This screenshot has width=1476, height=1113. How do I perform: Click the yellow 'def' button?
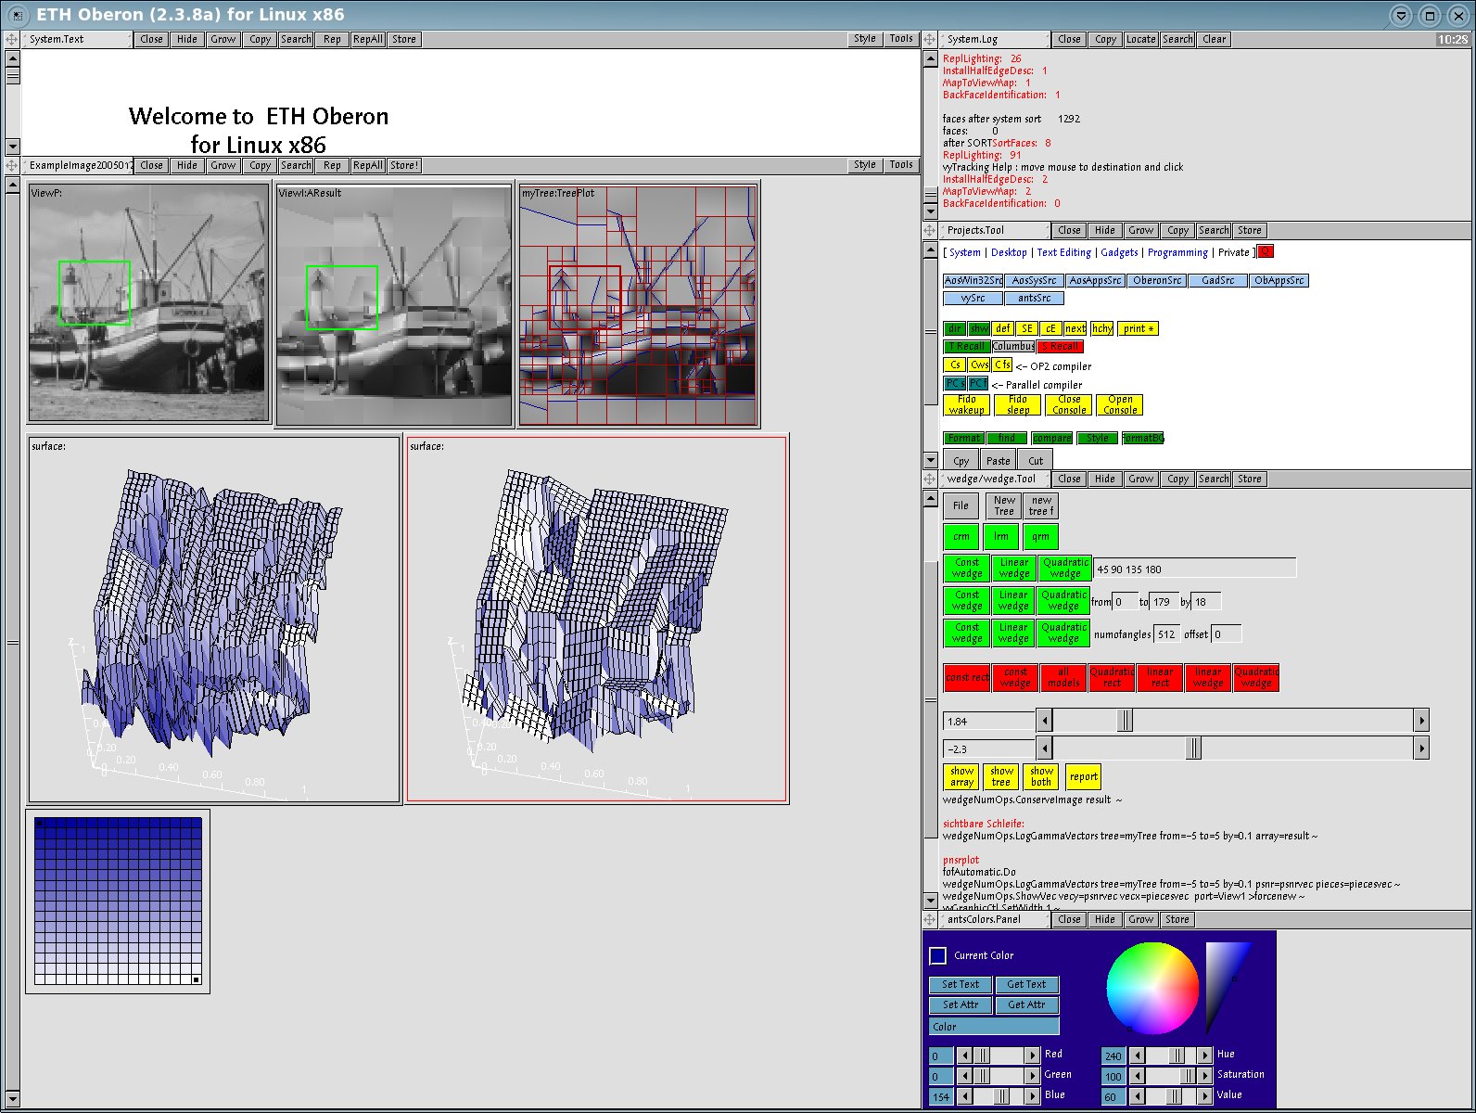pyautogui.click(x=1003, y=328)
